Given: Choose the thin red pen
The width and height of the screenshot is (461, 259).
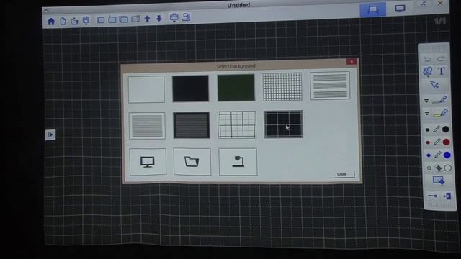Looking at the screenshot, I should 428,142.
